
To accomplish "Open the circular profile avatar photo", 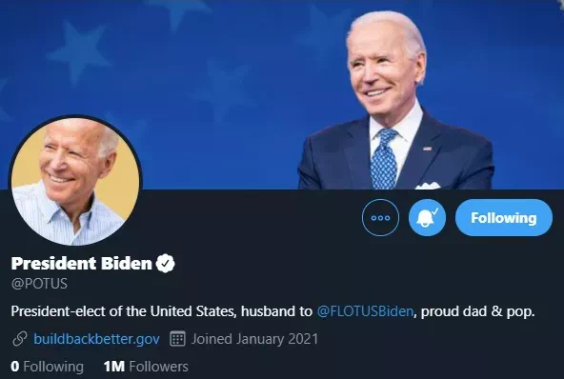I will (75, 181).
